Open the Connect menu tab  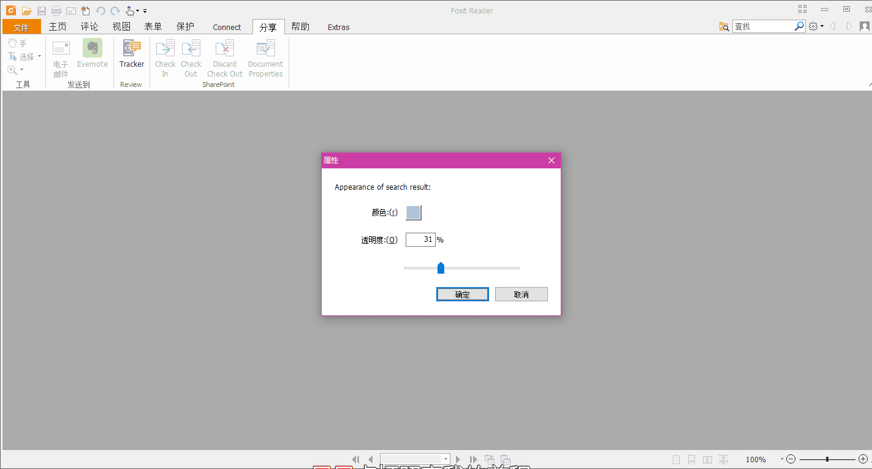coord(227,26)
